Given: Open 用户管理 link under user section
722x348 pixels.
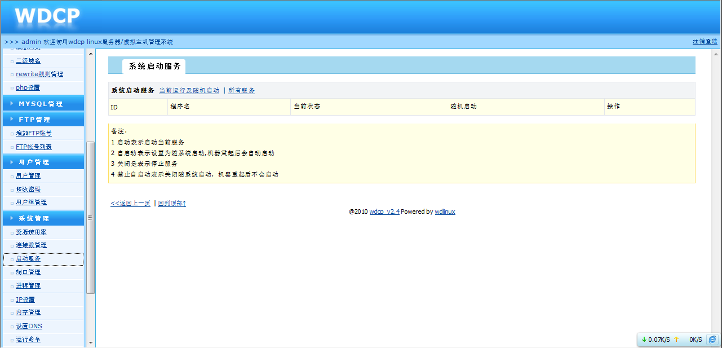Looking at the screenshot, I should pyautogui.click(x=28, y=175).
